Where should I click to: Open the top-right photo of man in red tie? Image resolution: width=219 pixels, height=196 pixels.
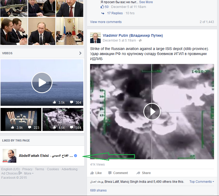[x=70, y=8]
